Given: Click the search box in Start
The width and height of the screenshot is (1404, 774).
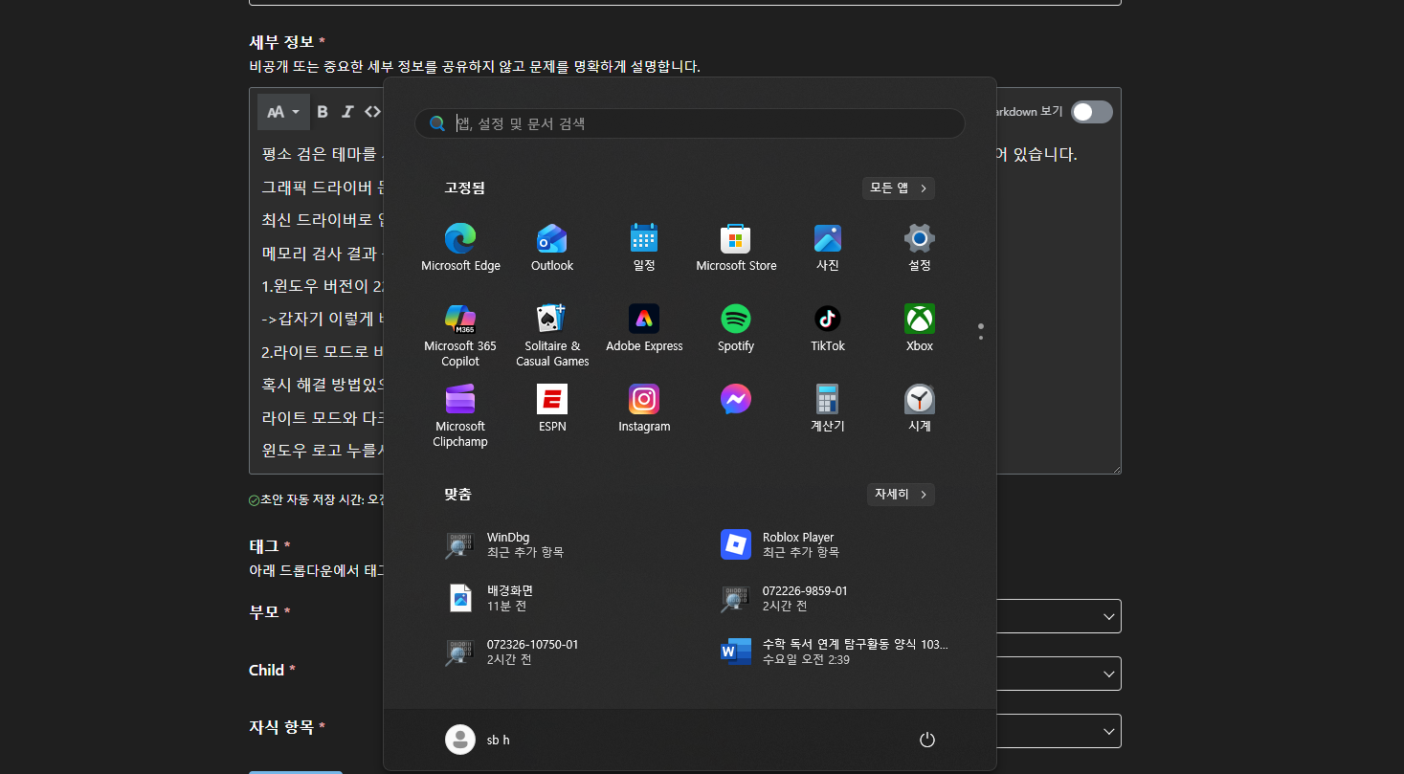Looking at the screenshot, I should pos(690,123).
